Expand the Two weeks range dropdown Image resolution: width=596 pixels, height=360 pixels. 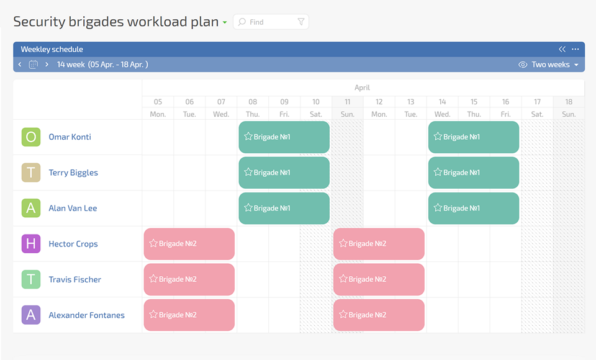pos(555,65)
